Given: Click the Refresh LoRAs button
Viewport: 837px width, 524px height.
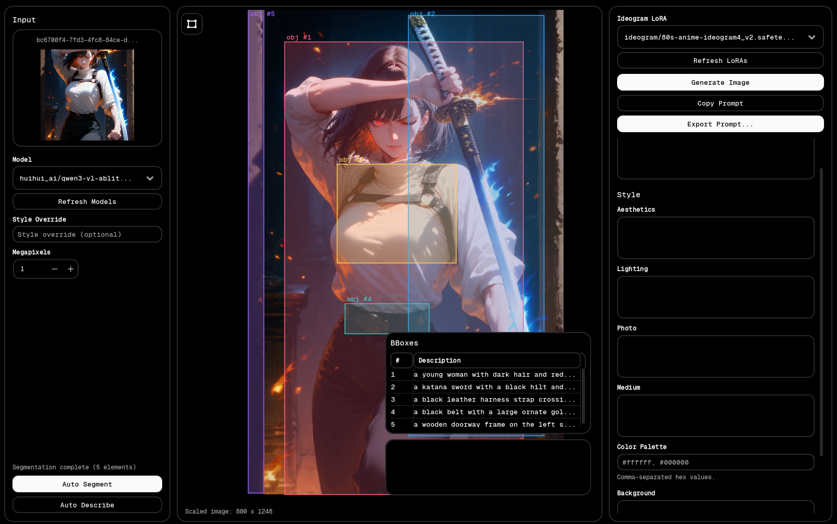Looking at the screenshot, I should click(x=720, y=61).
